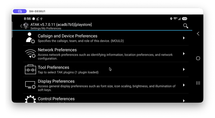Click the SM-S936U1 device name
The width and height of the screenshot is (215, 118).
tap(37, 11)
